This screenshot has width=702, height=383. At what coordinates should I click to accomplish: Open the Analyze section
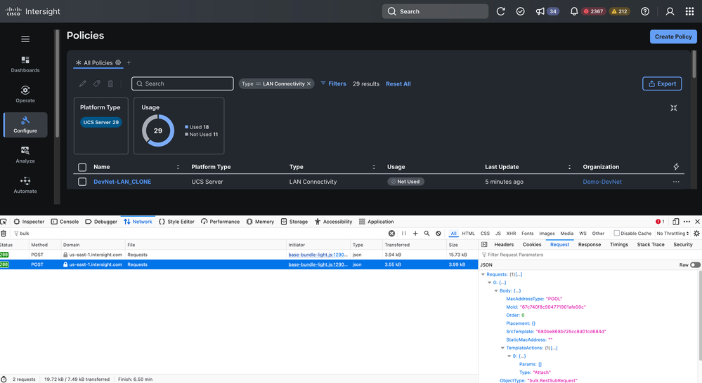25,154
